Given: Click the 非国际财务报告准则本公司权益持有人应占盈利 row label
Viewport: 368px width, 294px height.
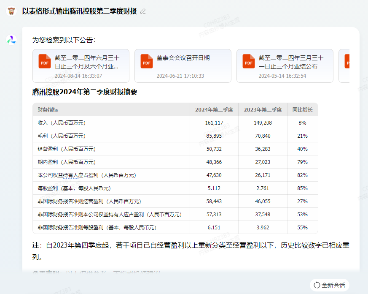Looking at the screenshot, I should [110, 215].
